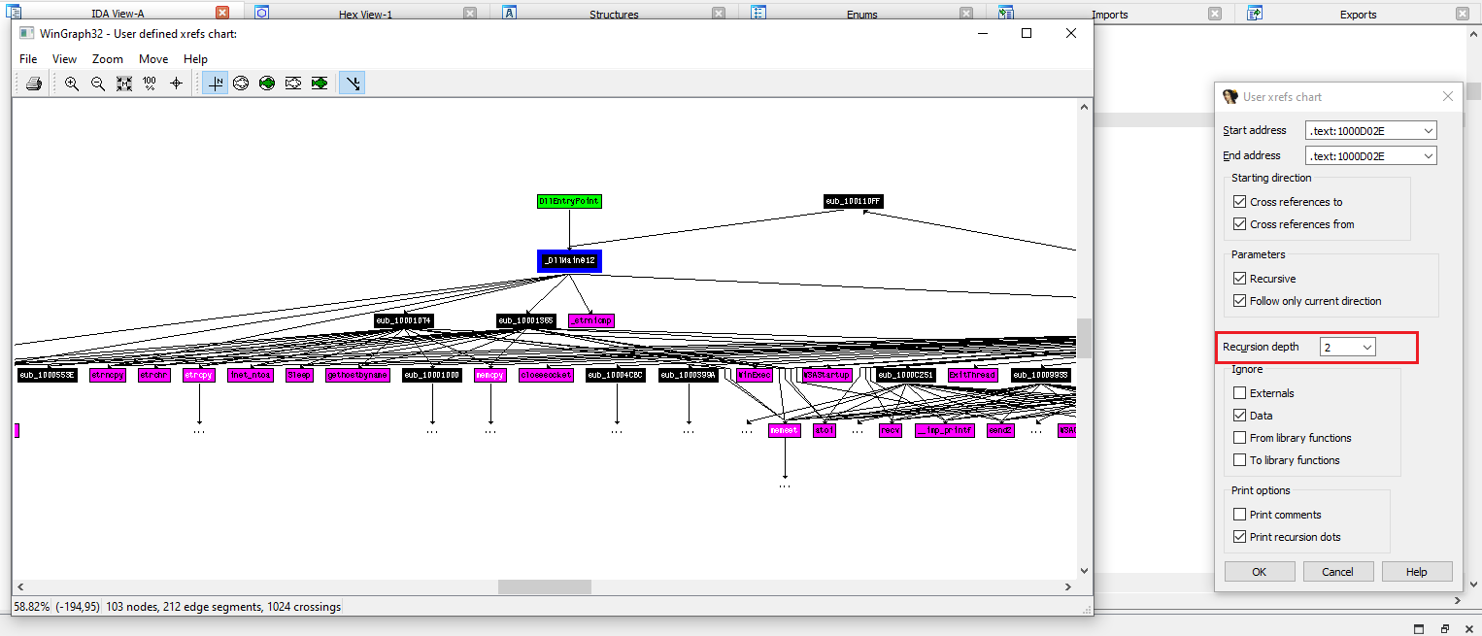Zoom out using the magnifier minus icon
1482x636 pixels.
click(x=98, y=84)
